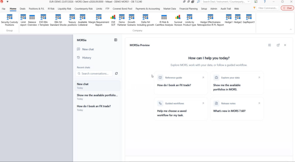
Task: Switch to the Web tab
Action: (237, 9)
